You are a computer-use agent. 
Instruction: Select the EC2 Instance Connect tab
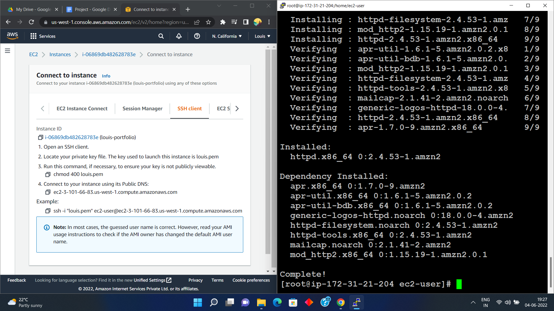(x=82, y=109)
